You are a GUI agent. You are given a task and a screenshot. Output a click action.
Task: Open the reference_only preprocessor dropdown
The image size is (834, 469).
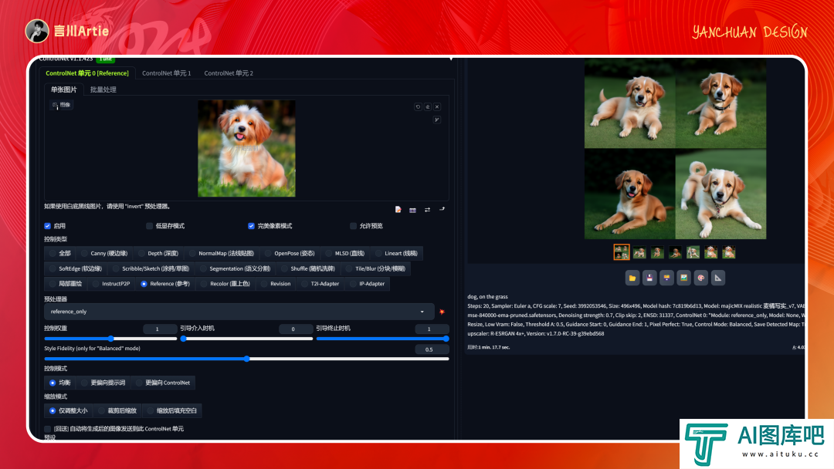[x=239, y=312]
